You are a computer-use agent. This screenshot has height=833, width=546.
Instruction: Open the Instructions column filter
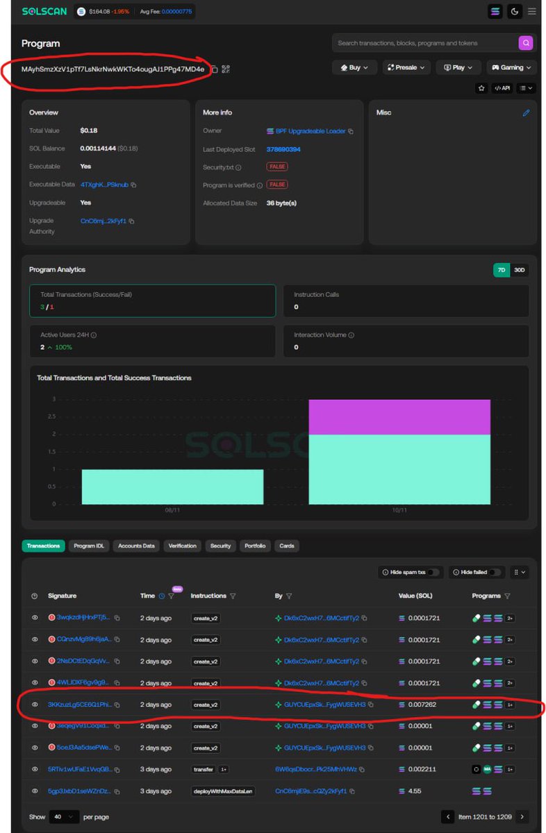point(233,596)
